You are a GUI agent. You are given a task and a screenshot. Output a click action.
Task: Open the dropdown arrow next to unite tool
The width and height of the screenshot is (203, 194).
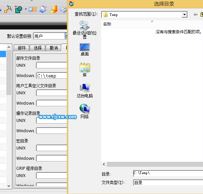[x=26, y=9]
